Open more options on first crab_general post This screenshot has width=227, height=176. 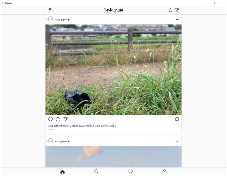click(x=177, y=19)
